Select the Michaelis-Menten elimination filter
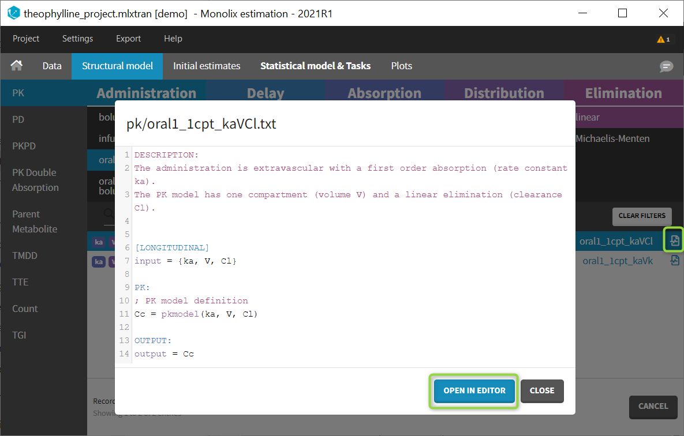This screenshot has width=684, height=436. (x=612, y=138)
